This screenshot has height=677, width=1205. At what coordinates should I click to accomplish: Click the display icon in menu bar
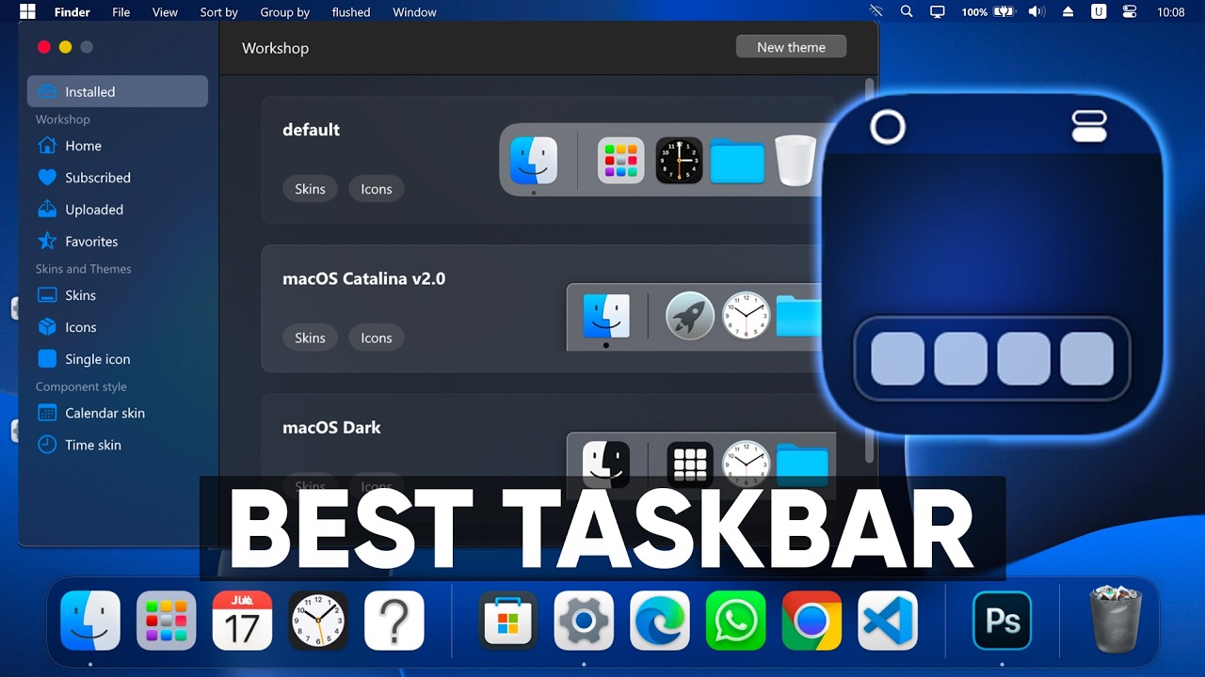click(937, 12)
